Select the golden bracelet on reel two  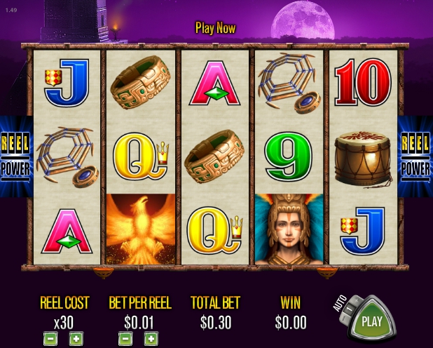pos(141,82)
